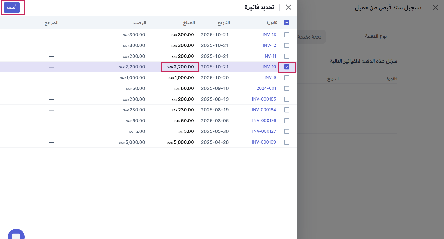Click the أضف (Add) button
Screen dimensions: 444x239
(x=12, y=8)
